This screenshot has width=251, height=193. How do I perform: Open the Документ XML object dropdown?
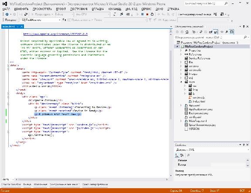coord(212,150)
